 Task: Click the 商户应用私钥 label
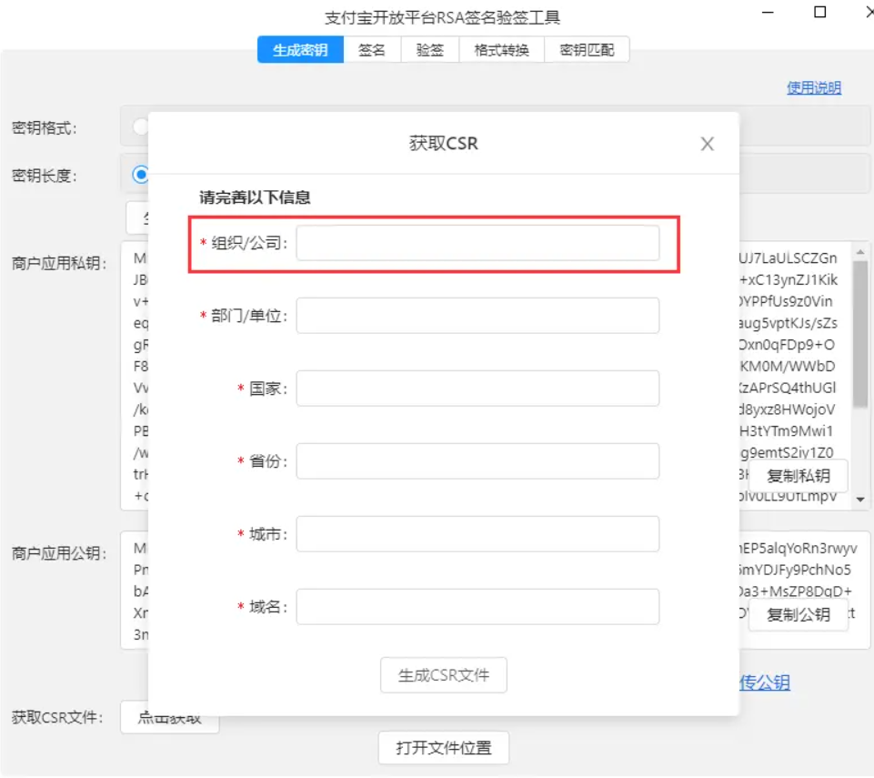click(59, 263)
